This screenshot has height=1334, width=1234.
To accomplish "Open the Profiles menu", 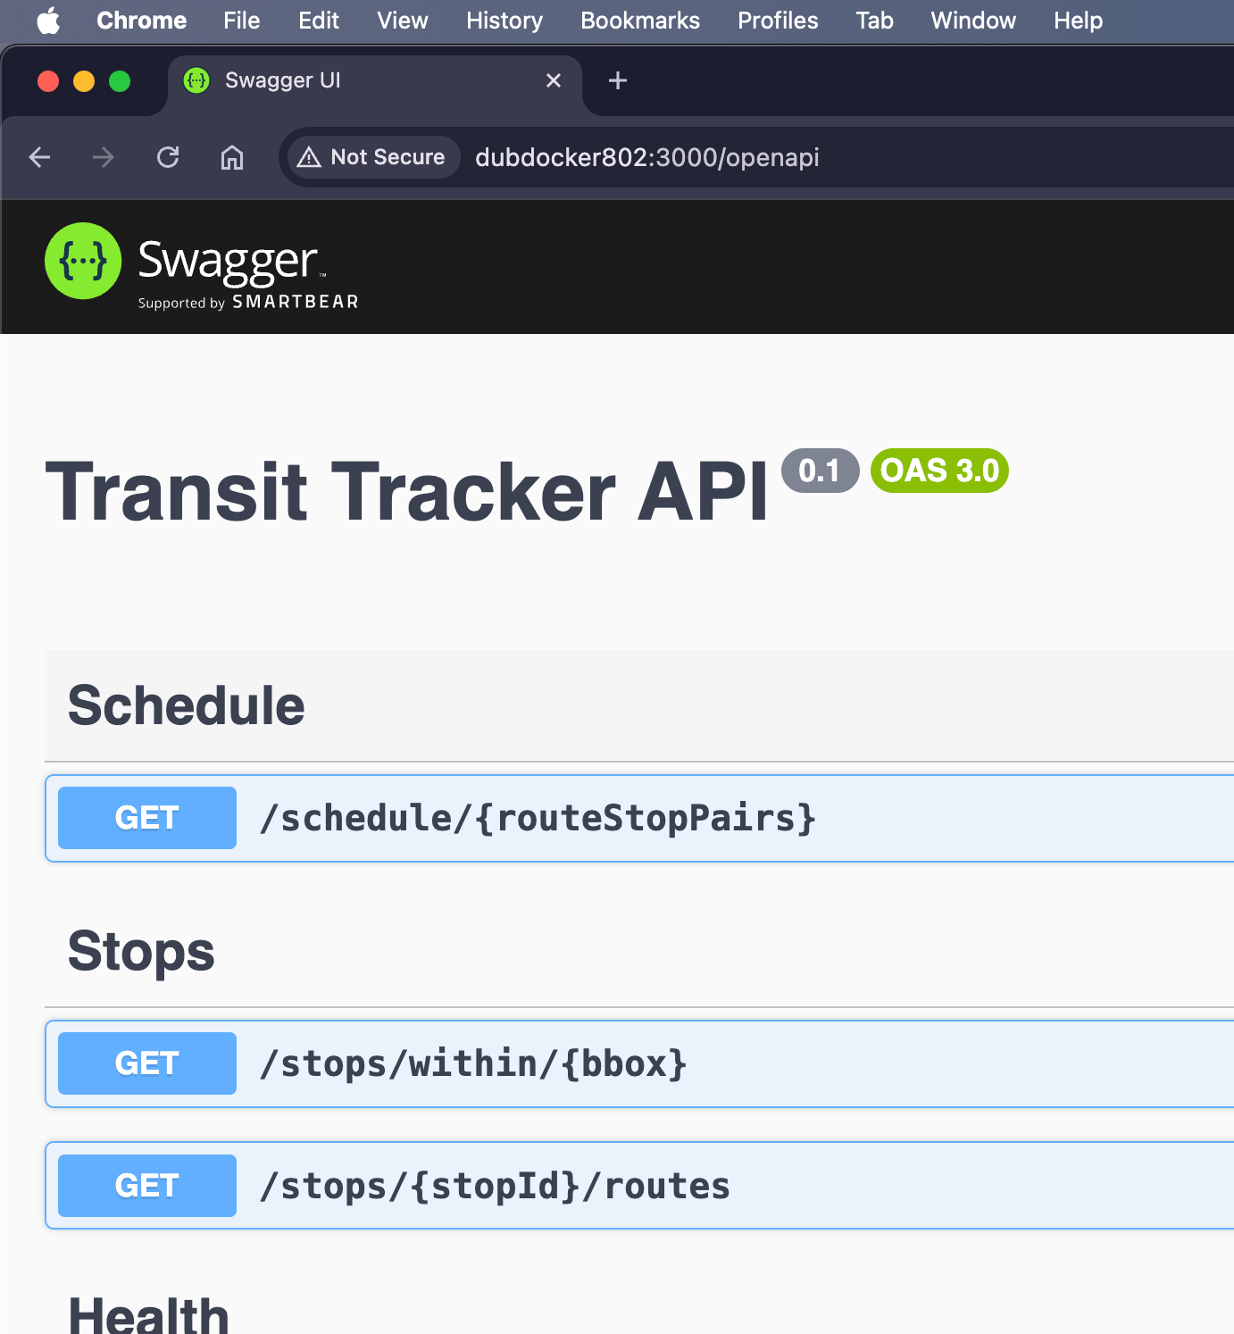I will tap(777, 21).
